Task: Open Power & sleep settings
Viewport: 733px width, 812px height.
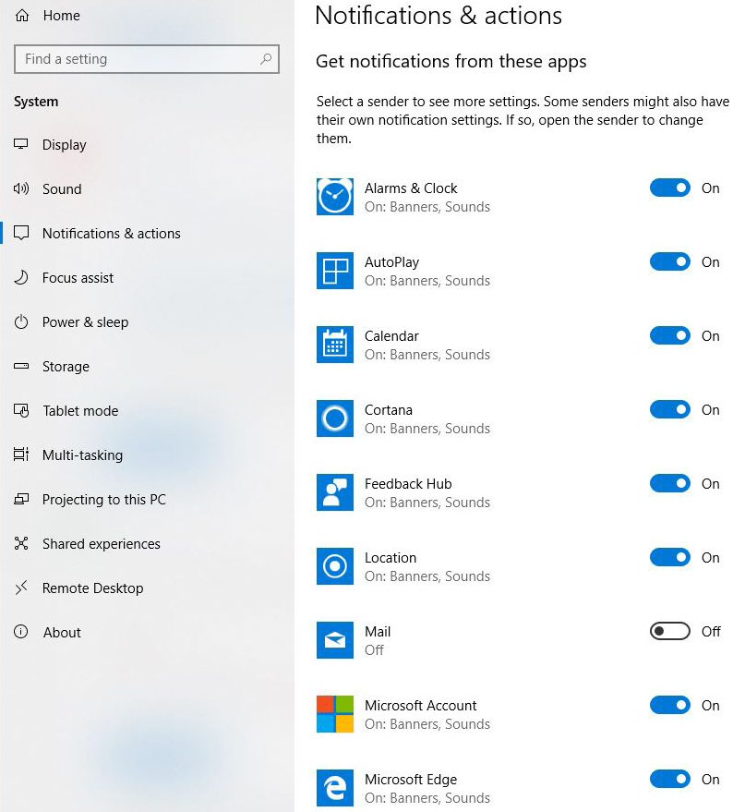Action: (86, 322)
